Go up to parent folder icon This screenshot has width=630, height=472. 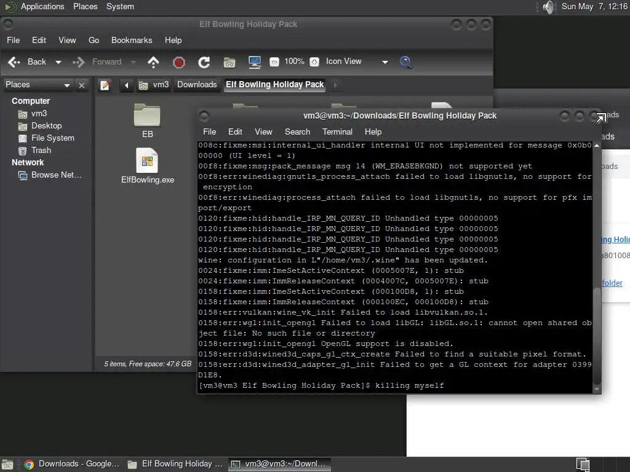[x=153, y=62]
